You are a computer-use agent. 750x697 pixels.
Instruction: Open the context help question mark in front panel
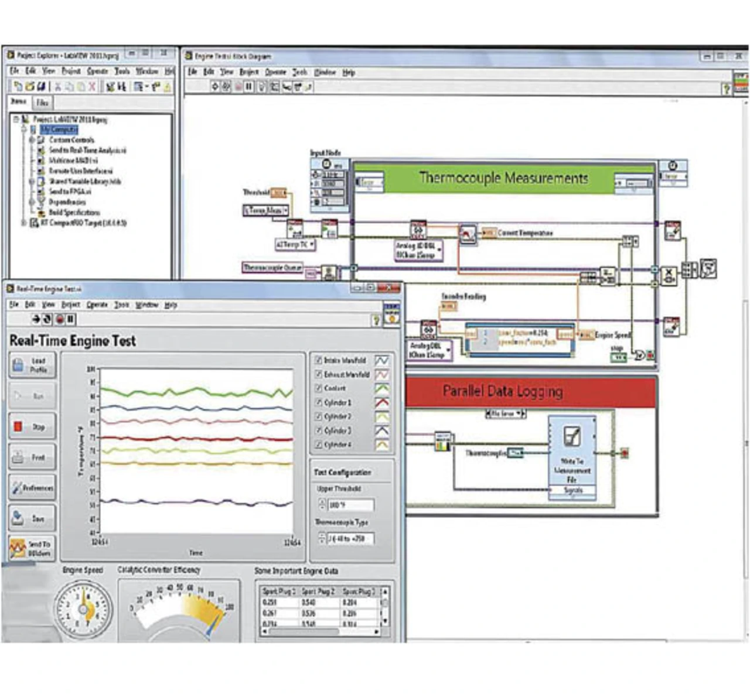point(376,320)
